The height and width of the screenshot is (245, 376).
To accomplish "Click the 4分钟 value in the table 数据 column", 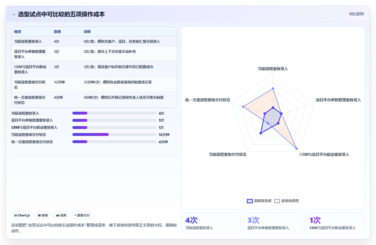I will [x=58, y=98].
